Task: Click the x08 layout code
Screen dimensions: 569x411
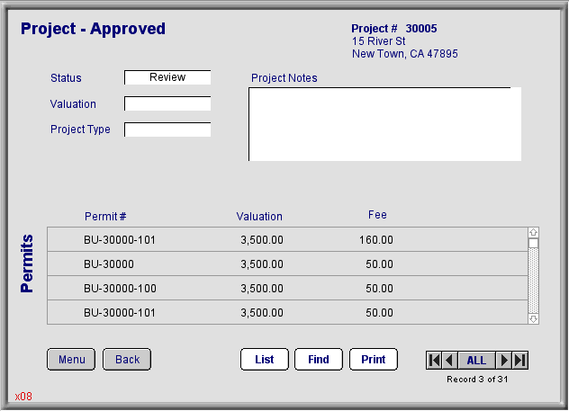Action: [x=23, y=397]
